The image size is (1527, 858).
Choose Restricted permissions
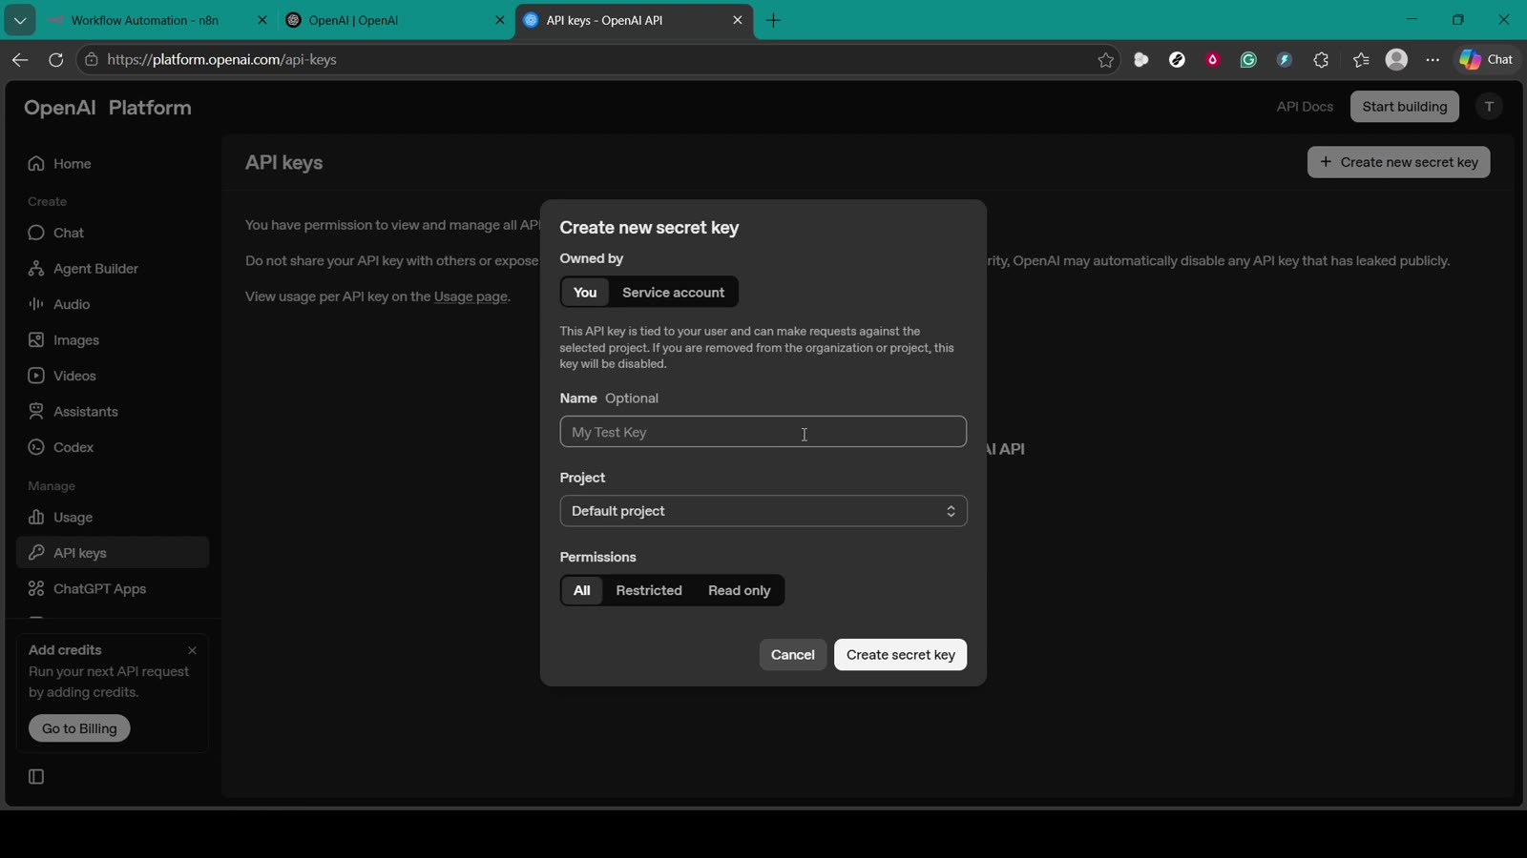click(649, 591)
